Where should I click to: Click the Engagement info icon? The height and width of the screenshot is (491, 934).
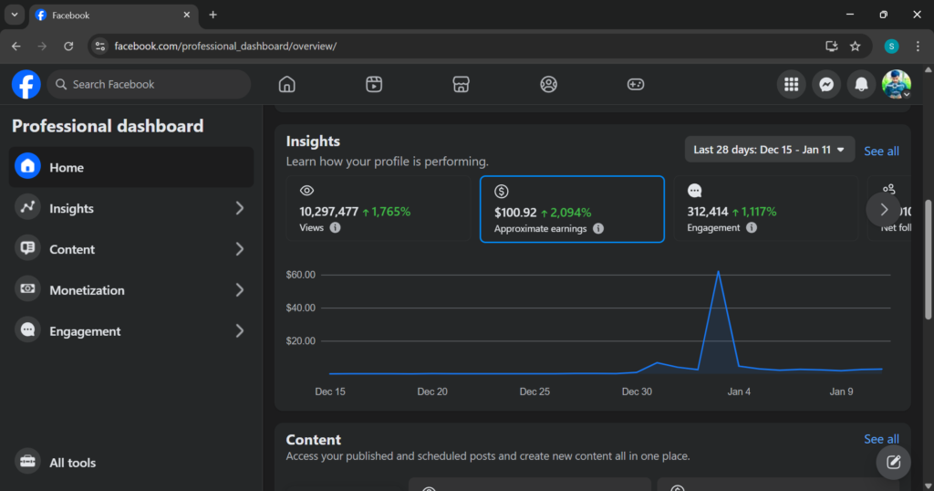click(x=752, y=227)
